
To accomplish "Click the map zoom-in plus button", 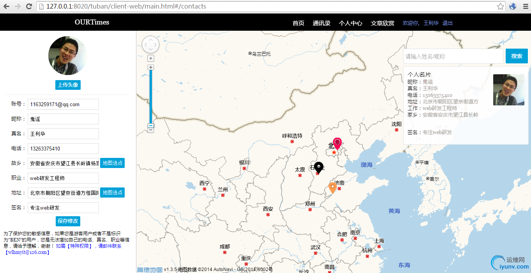I will point(151,67).
